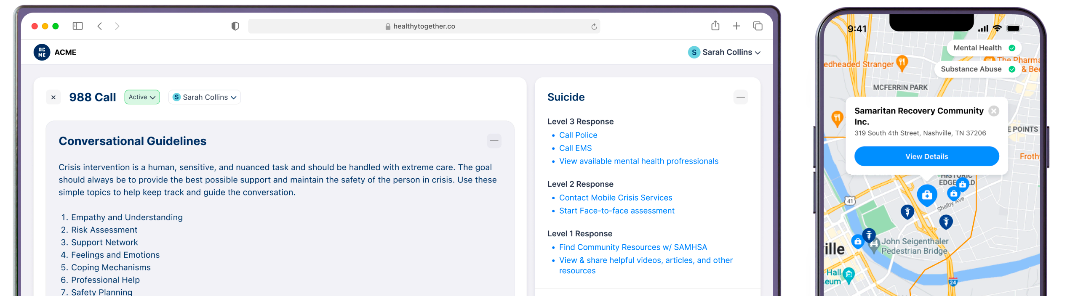This screenshot has height=296, width=1078.
Task: Select Coping Mechanisms list item
Action: coord(111,268)
